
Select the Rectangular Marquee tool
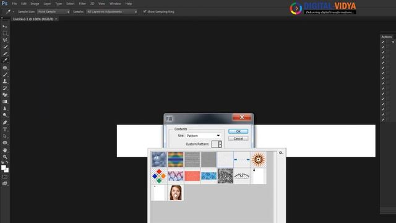(x=5, y=33)
